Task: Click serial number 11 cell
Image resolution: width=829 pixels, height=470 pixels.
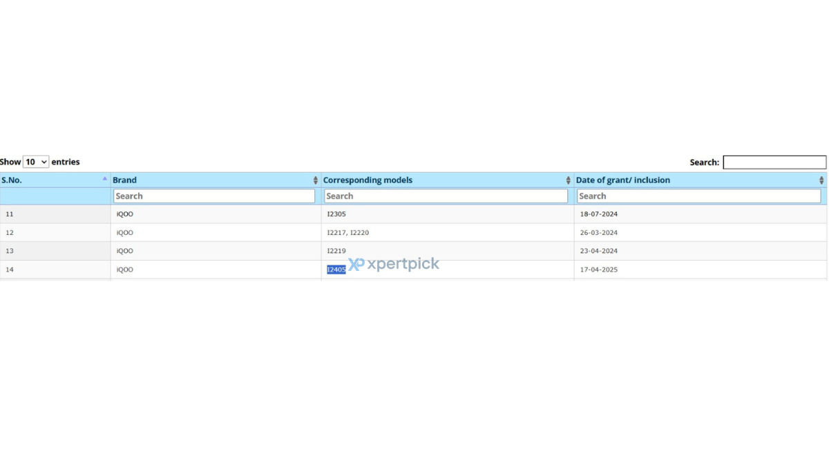Action: point(55,214)
